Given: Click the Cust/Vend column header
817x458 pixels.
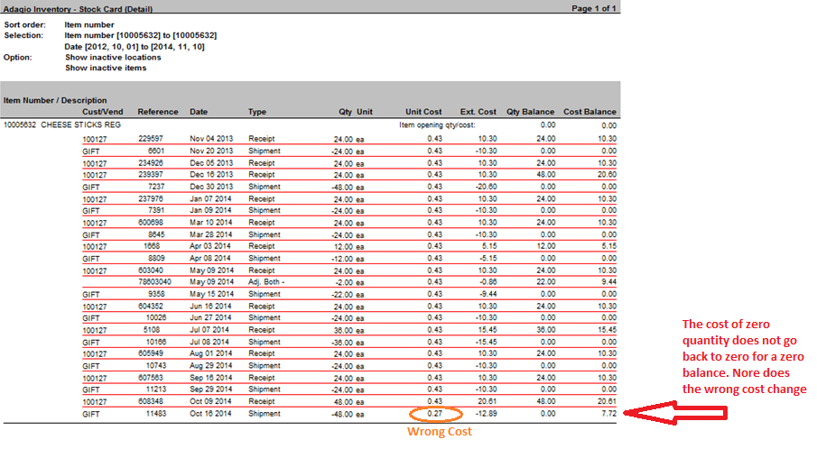Looking at the screenshot, I should click(x=102, y=112).
